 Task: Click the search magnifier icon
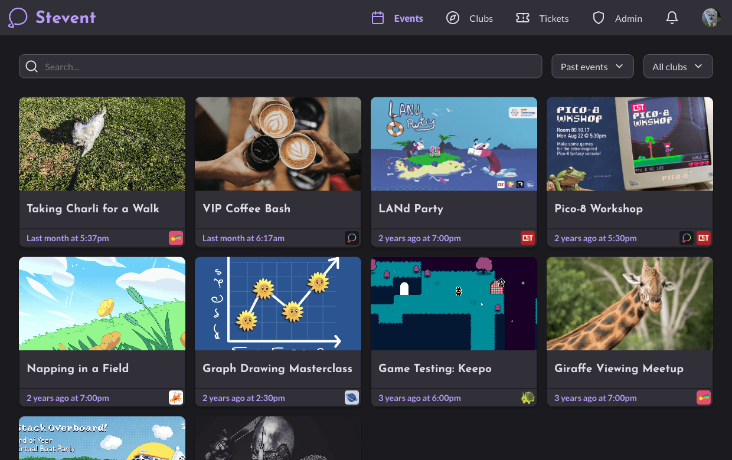[32, 67]
